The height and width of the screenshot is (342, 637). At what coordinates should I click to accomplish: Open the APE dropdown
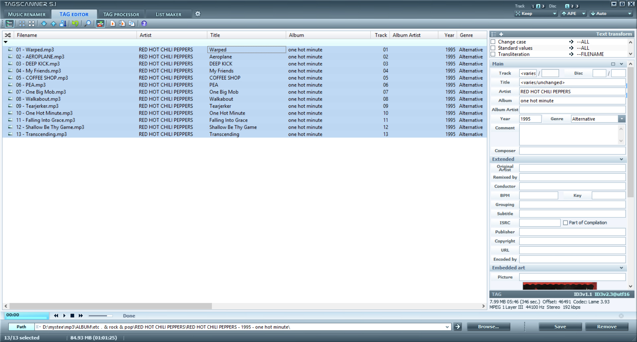coord(573,14)
